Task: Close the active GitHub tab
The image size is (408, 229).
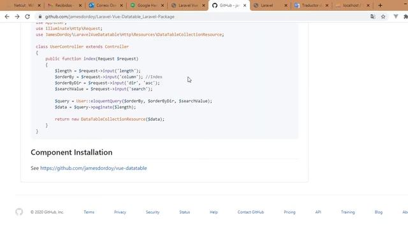Action: 245,6
